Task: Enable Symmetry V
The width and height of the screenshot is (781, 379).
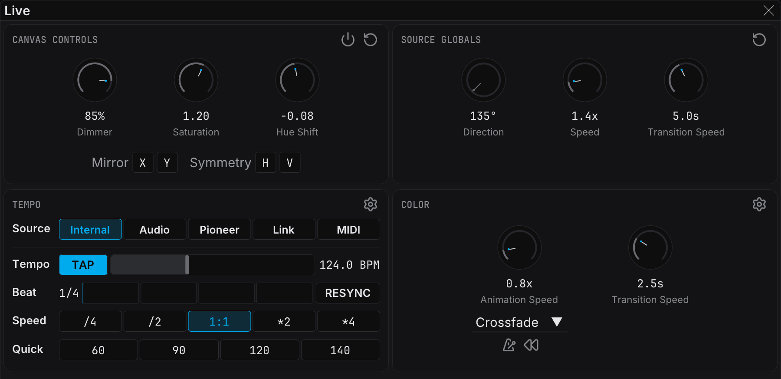Action: coord(290,162)
